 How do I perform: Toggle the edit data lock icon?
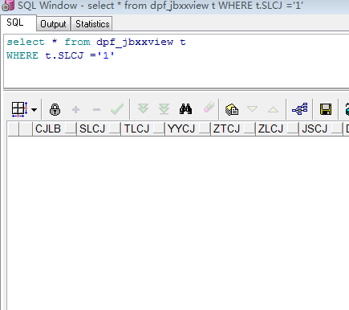tap(55, 109)
